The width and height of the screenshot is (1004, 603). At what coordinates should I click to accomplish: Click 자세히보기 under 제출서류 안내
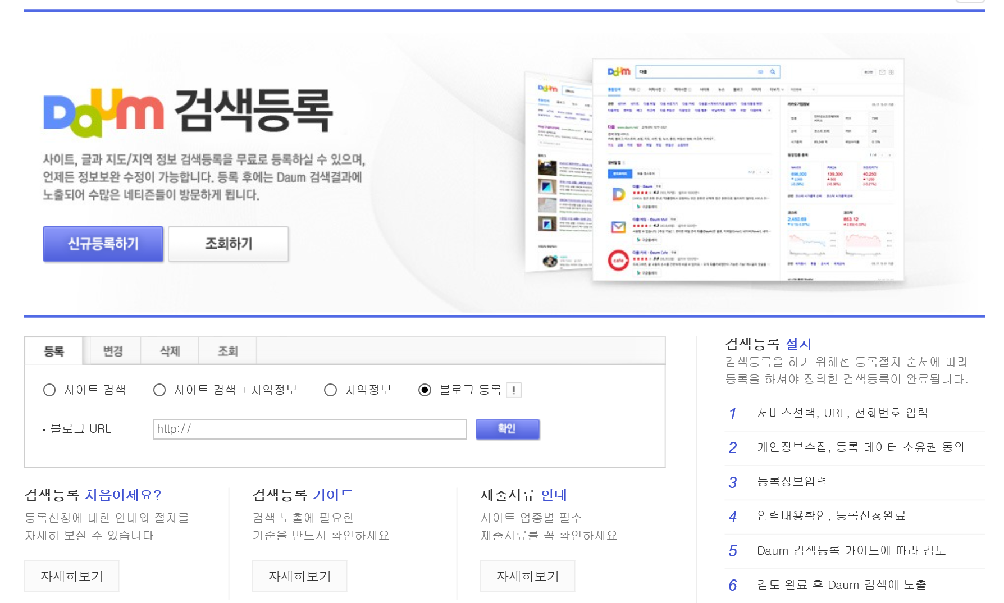click(528, 576)
